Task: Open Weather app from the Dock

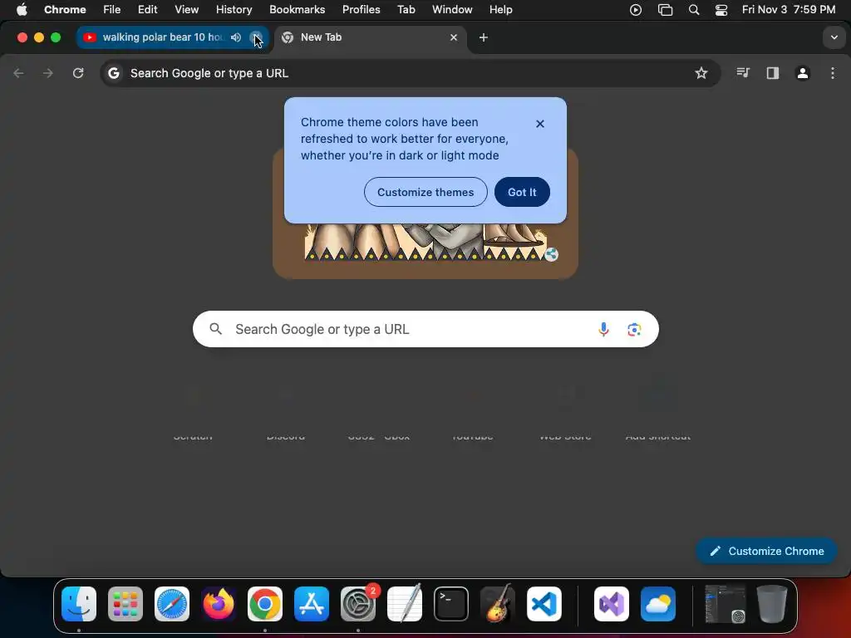Action: click(x=658, y=604)
